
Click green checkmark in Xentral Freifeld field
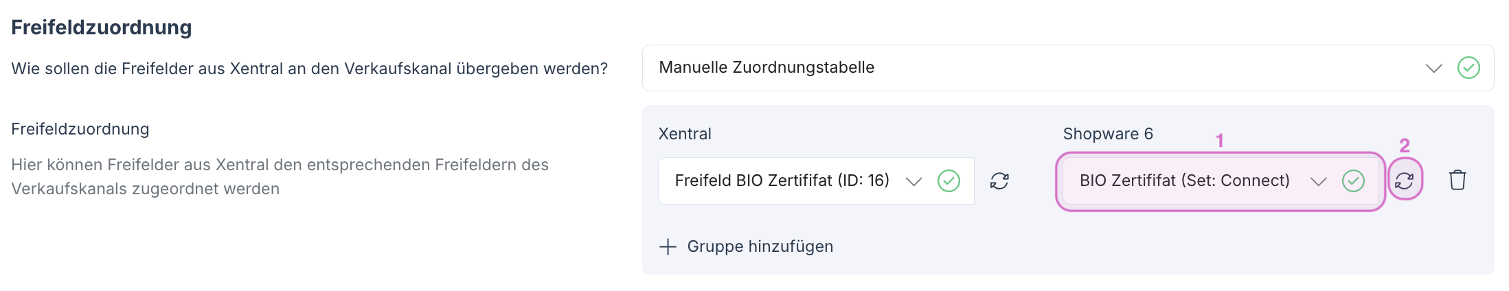click(x=949, y=181)
